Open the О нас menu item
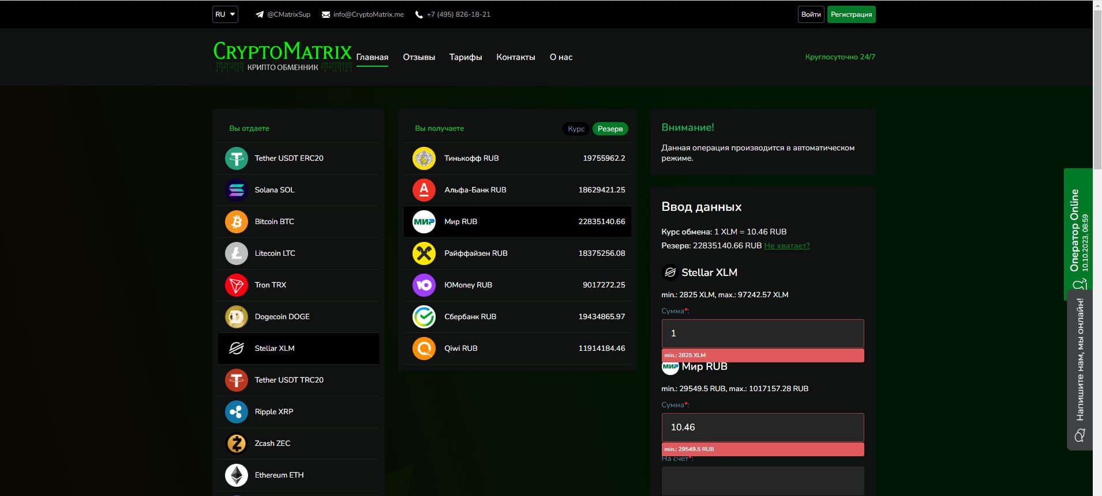Image resolution: width=1102 pixels, height=496 pixels. click(561, 57)
